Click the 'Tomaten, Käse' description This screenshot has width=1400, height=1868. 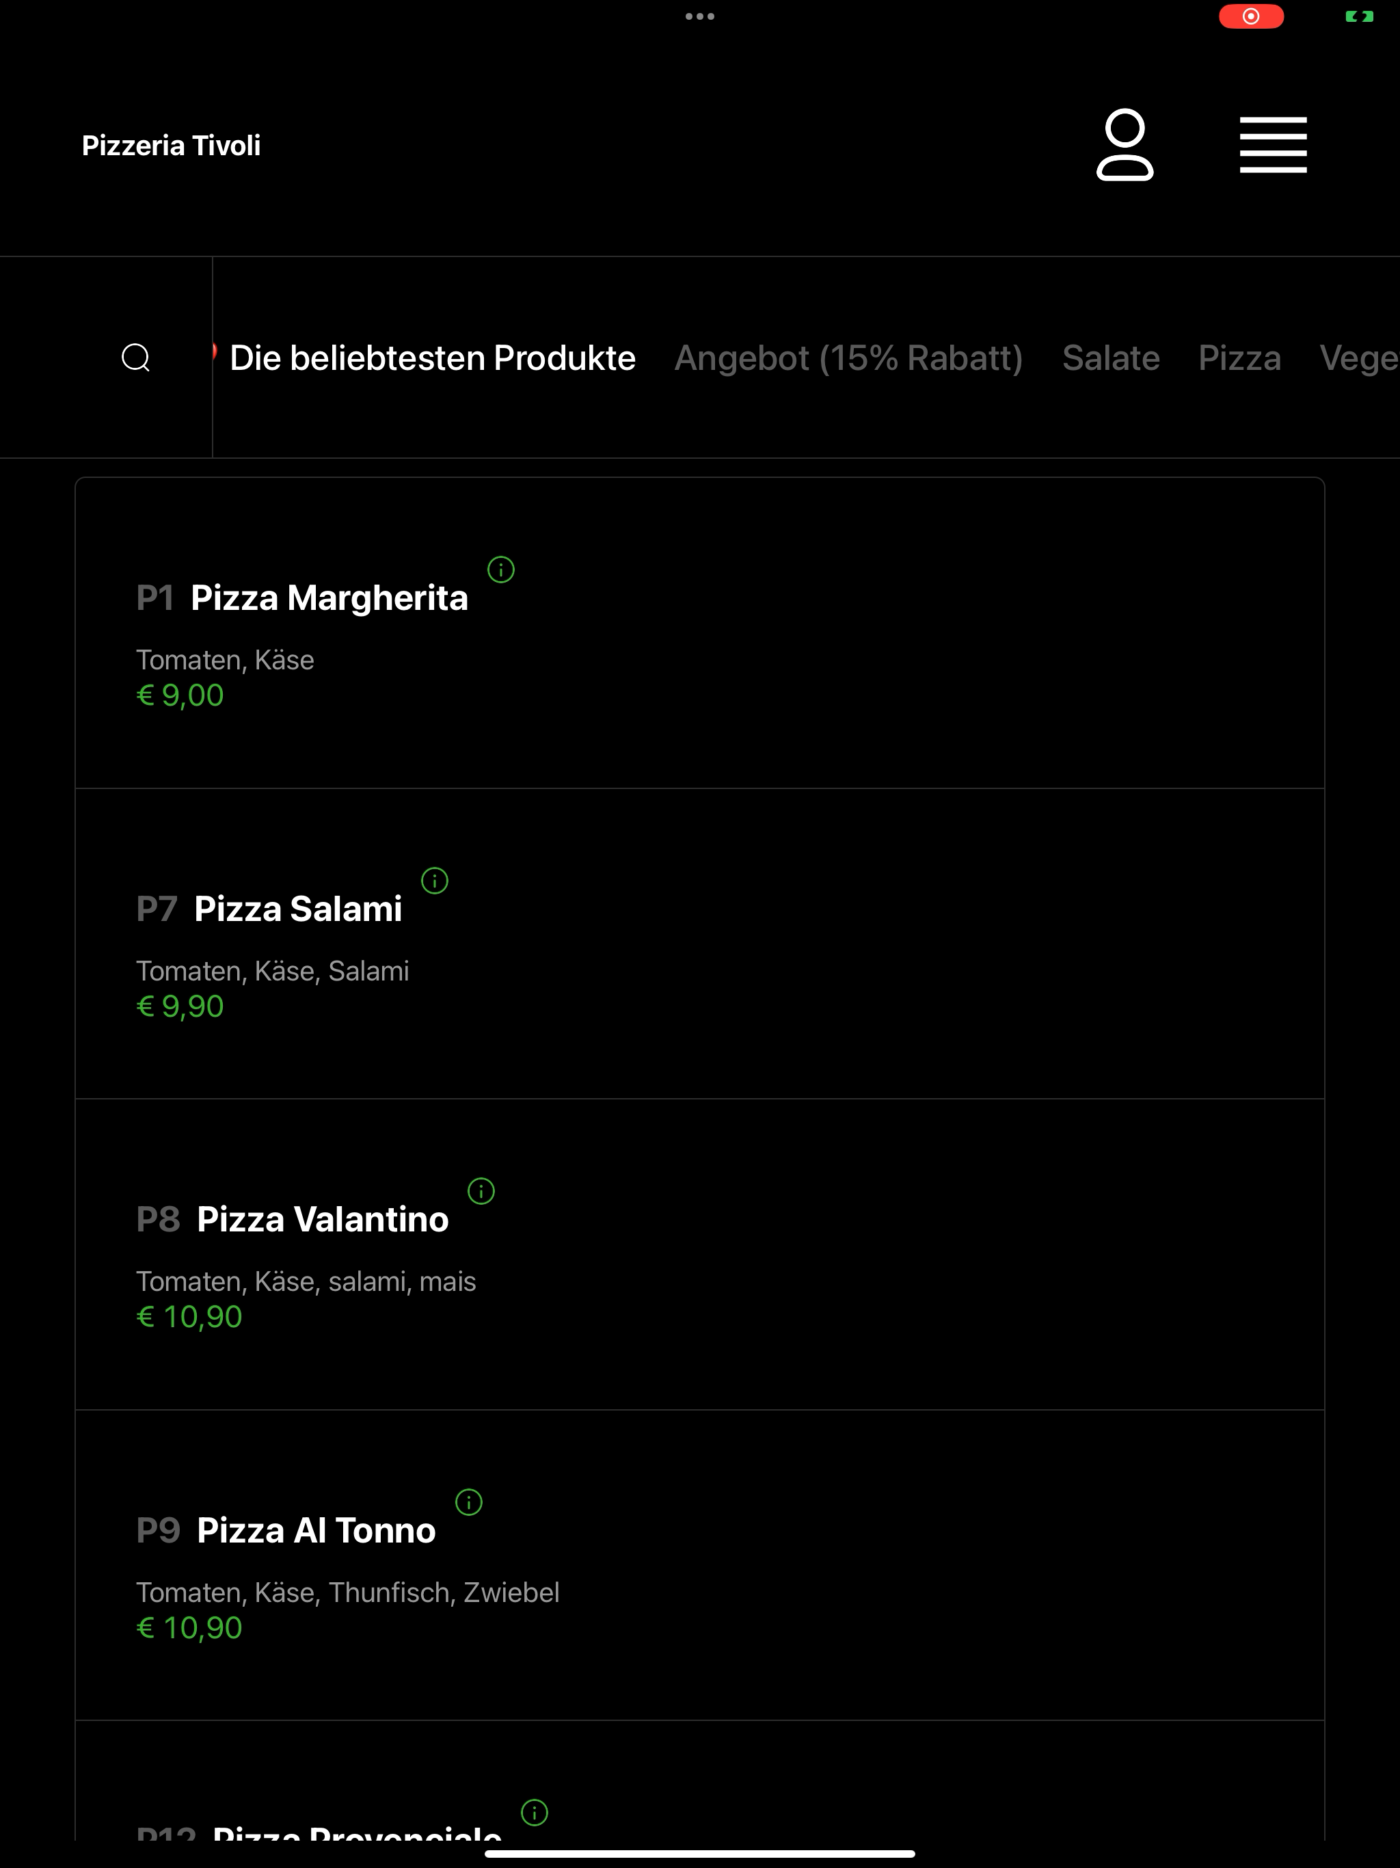pos(225,660)
